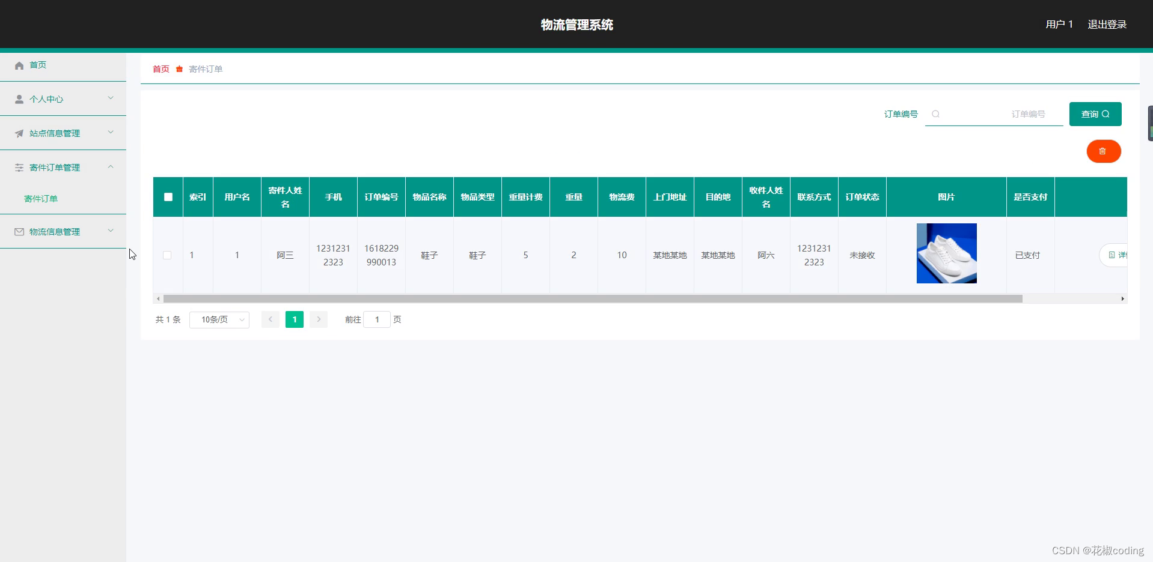This screenshot has height=562, width=1153.
Task: Go to the previous page arrow
Action: 271,319
